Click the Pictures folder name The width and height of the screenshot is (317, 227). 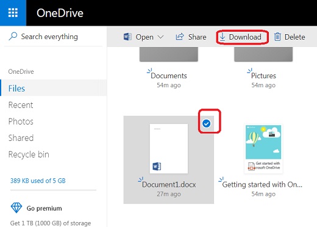263,76
